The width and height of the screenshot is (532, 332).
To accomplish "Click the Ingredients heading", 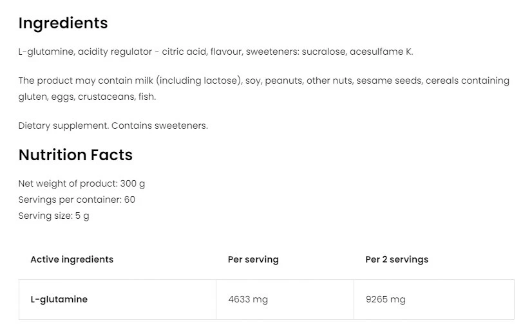I will [x=63, y=23].
